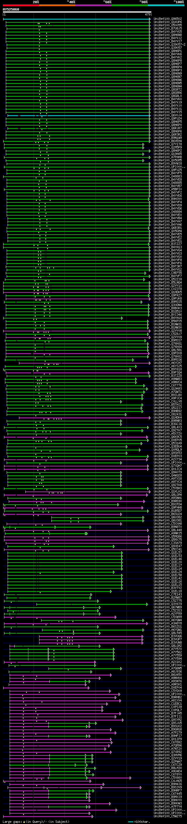Open the UniRef100_B9N1W9 entry

[x=168, y=138]
